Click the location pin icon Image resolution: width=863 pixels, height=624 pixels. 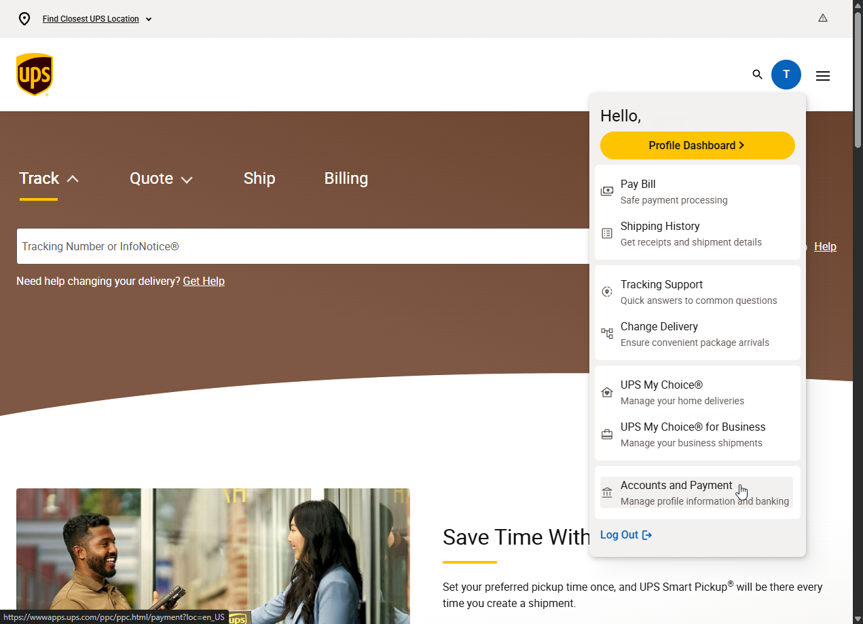point(24,19)
